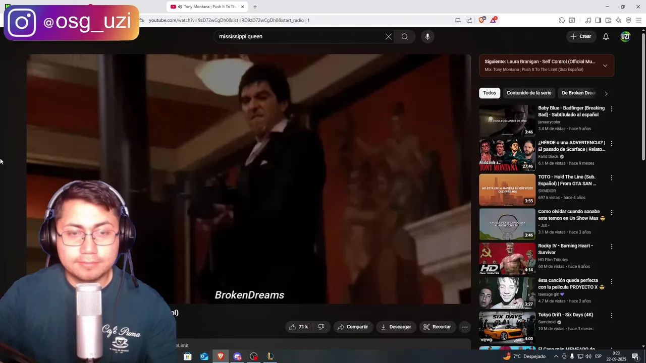Click the page vertical scrollbar thumb
646x363 pixels.
pos(643,96)
